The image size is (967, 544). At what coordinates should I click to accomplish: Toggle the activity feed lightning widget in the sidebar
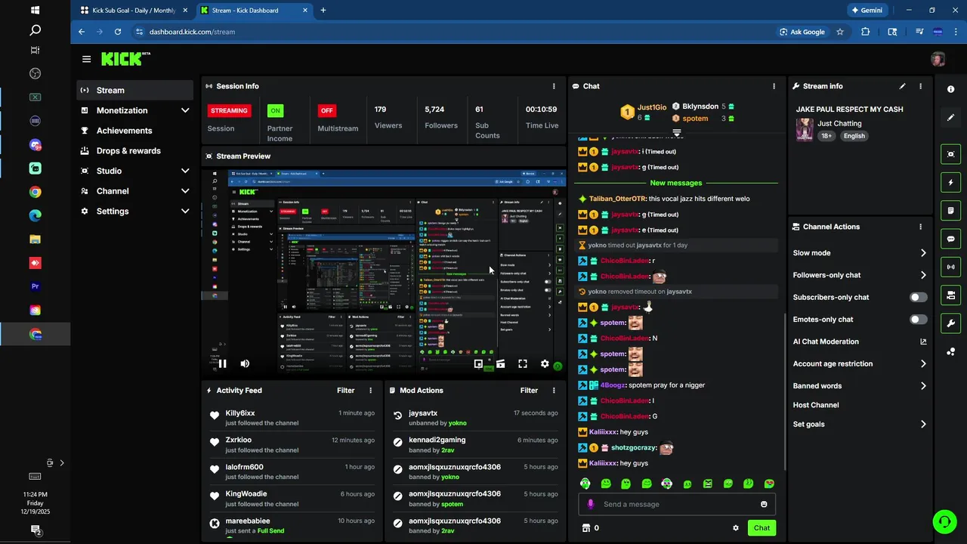click(950, 182)
